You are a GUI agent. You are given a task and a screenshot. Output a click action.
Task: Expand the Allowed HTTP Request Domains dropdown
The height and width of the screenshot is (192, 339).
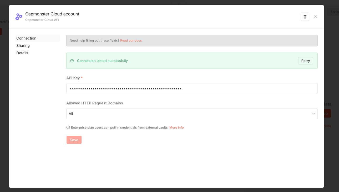click(x=192, y=114)
